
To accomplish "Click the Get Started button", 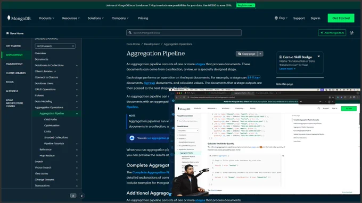I will coord(341,18).
